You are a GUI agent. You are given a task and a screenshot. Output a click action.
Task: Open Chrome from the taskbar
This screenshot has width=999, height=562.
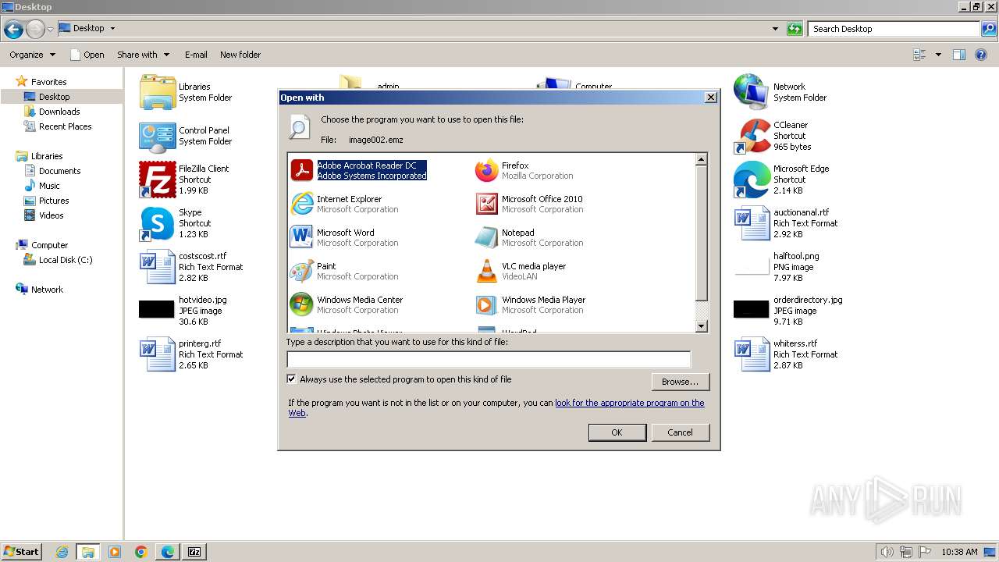[x=141, y=552]
